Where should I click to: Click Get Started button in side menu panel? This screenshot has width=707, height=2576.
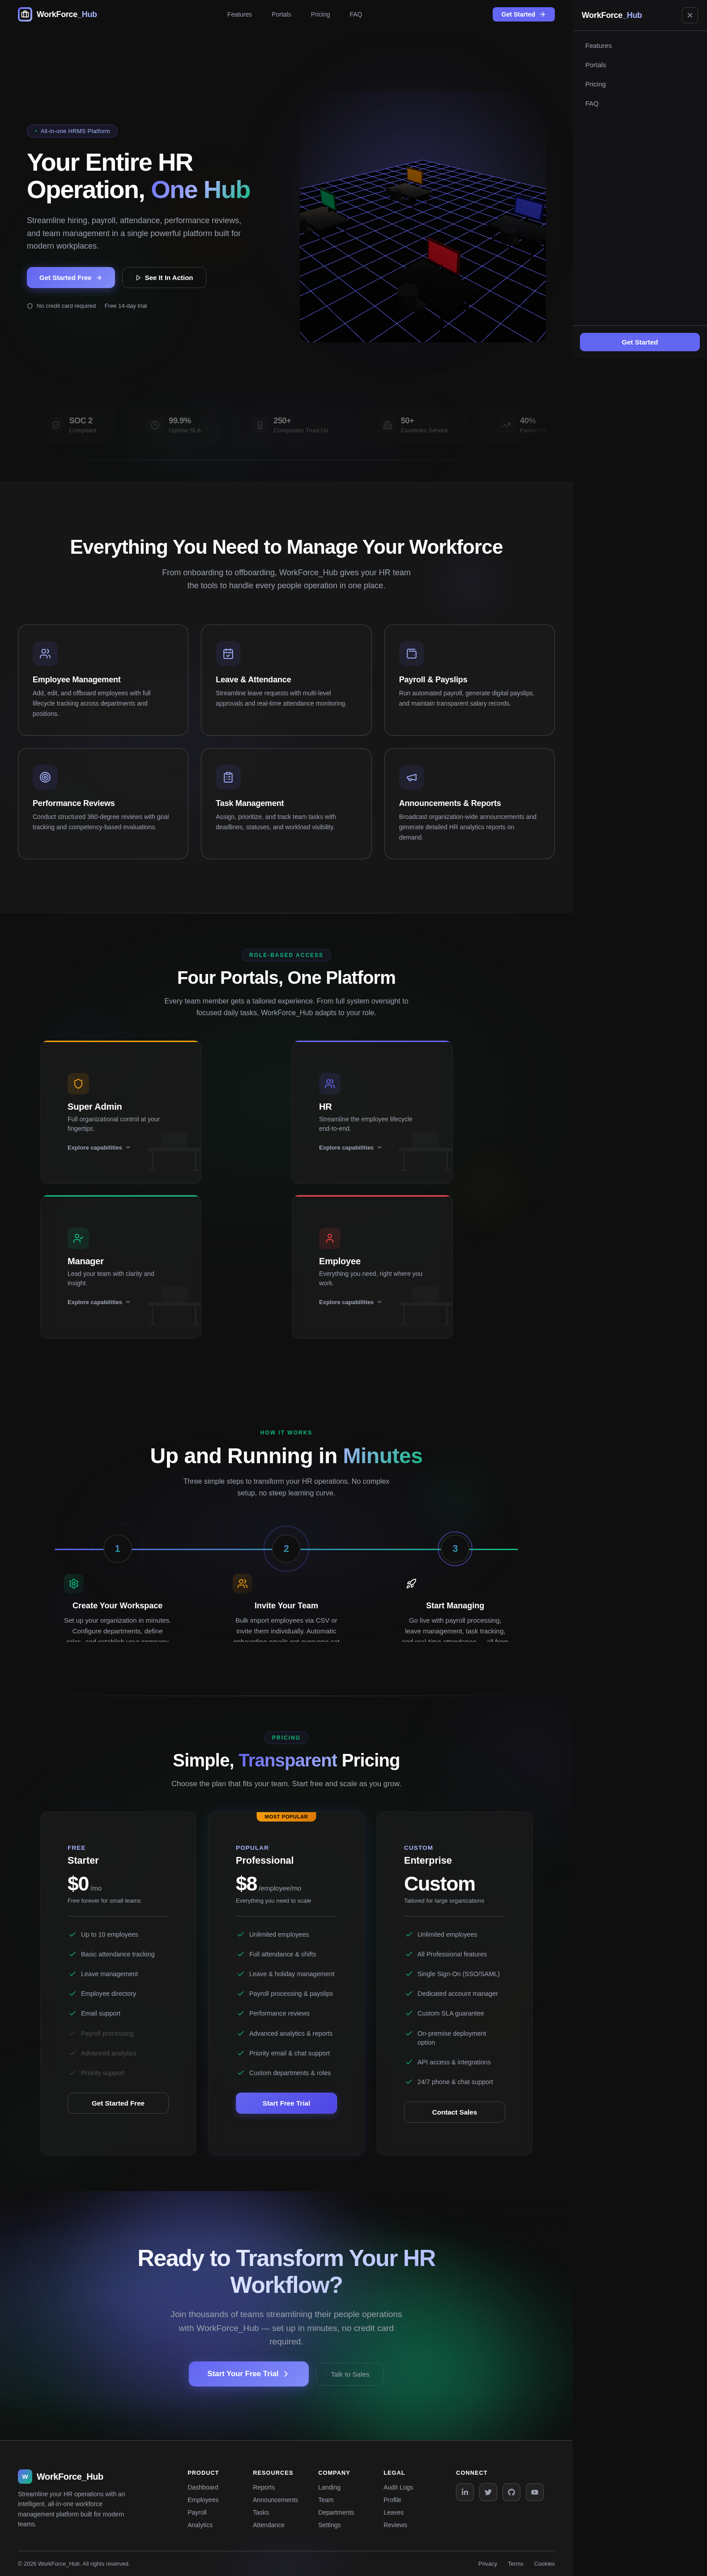tap(639, 342)
